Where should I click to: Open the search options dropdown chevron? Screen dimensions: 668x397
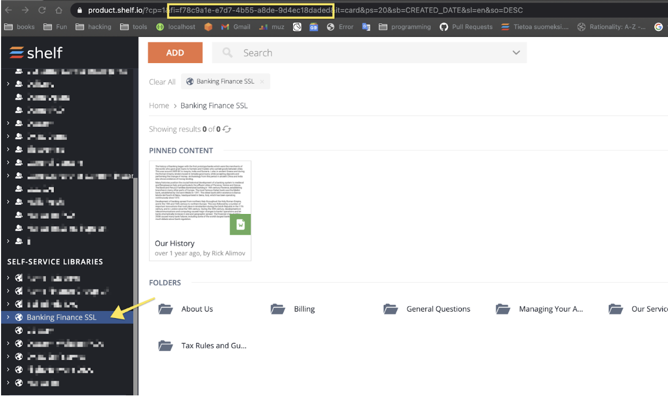(516, 52)
